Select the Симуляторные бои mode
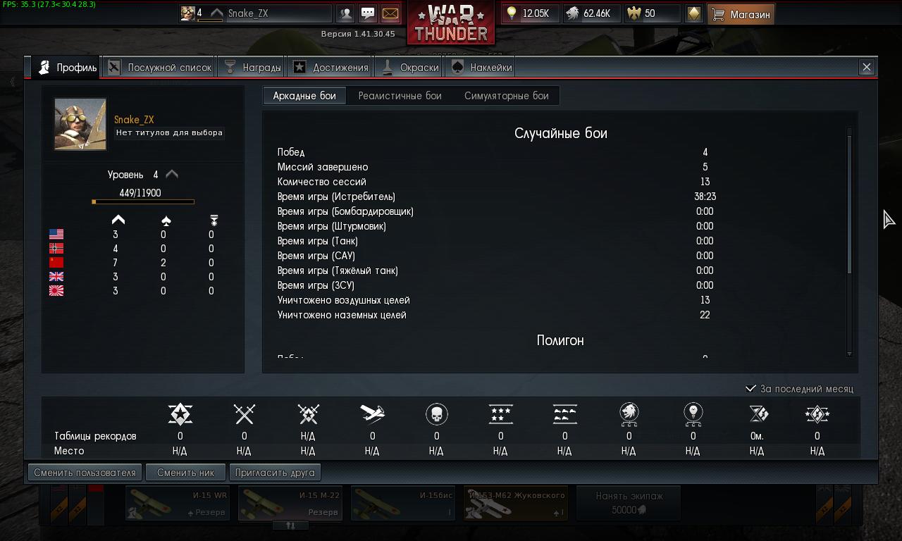The width and height of the screenshot is (902, 541). click(x=506, y=96)
